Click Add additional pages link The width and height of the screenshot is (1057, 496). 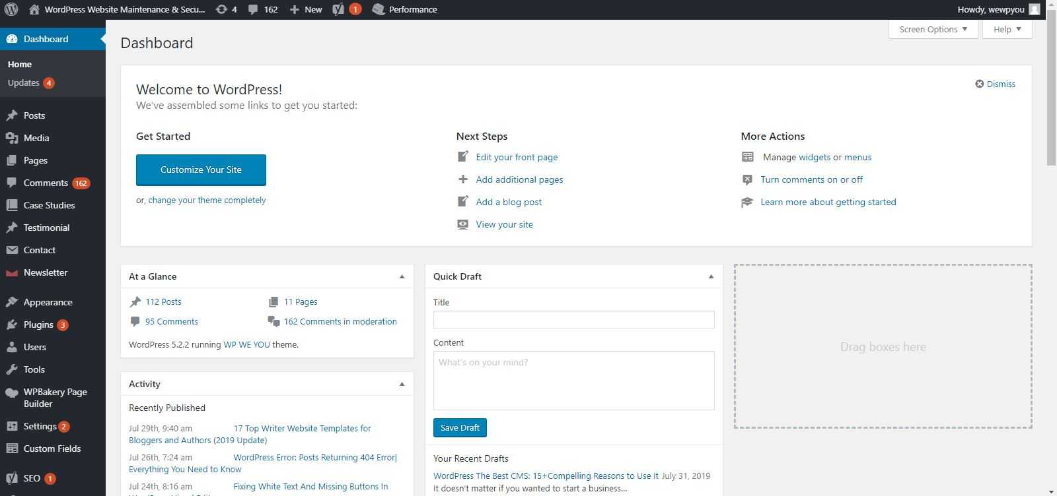(x=519, y=179)
